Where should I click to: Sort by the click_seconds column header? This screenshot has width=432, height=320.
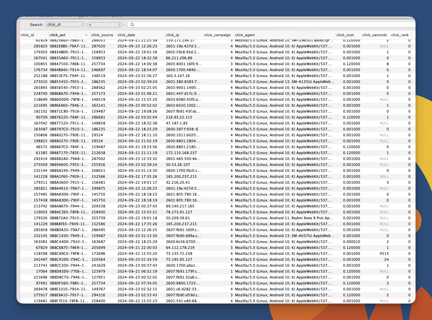(x=375, y=35)
